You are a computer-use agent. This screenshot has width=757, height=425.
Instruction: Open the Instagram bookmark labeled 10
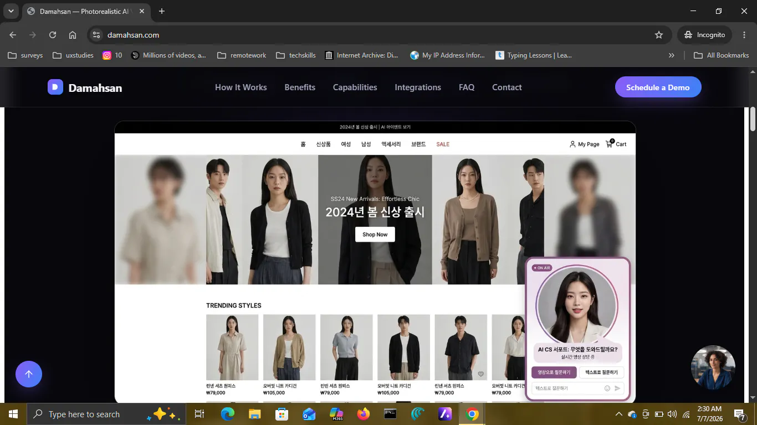pyautogui.click(x=112, y=55)
